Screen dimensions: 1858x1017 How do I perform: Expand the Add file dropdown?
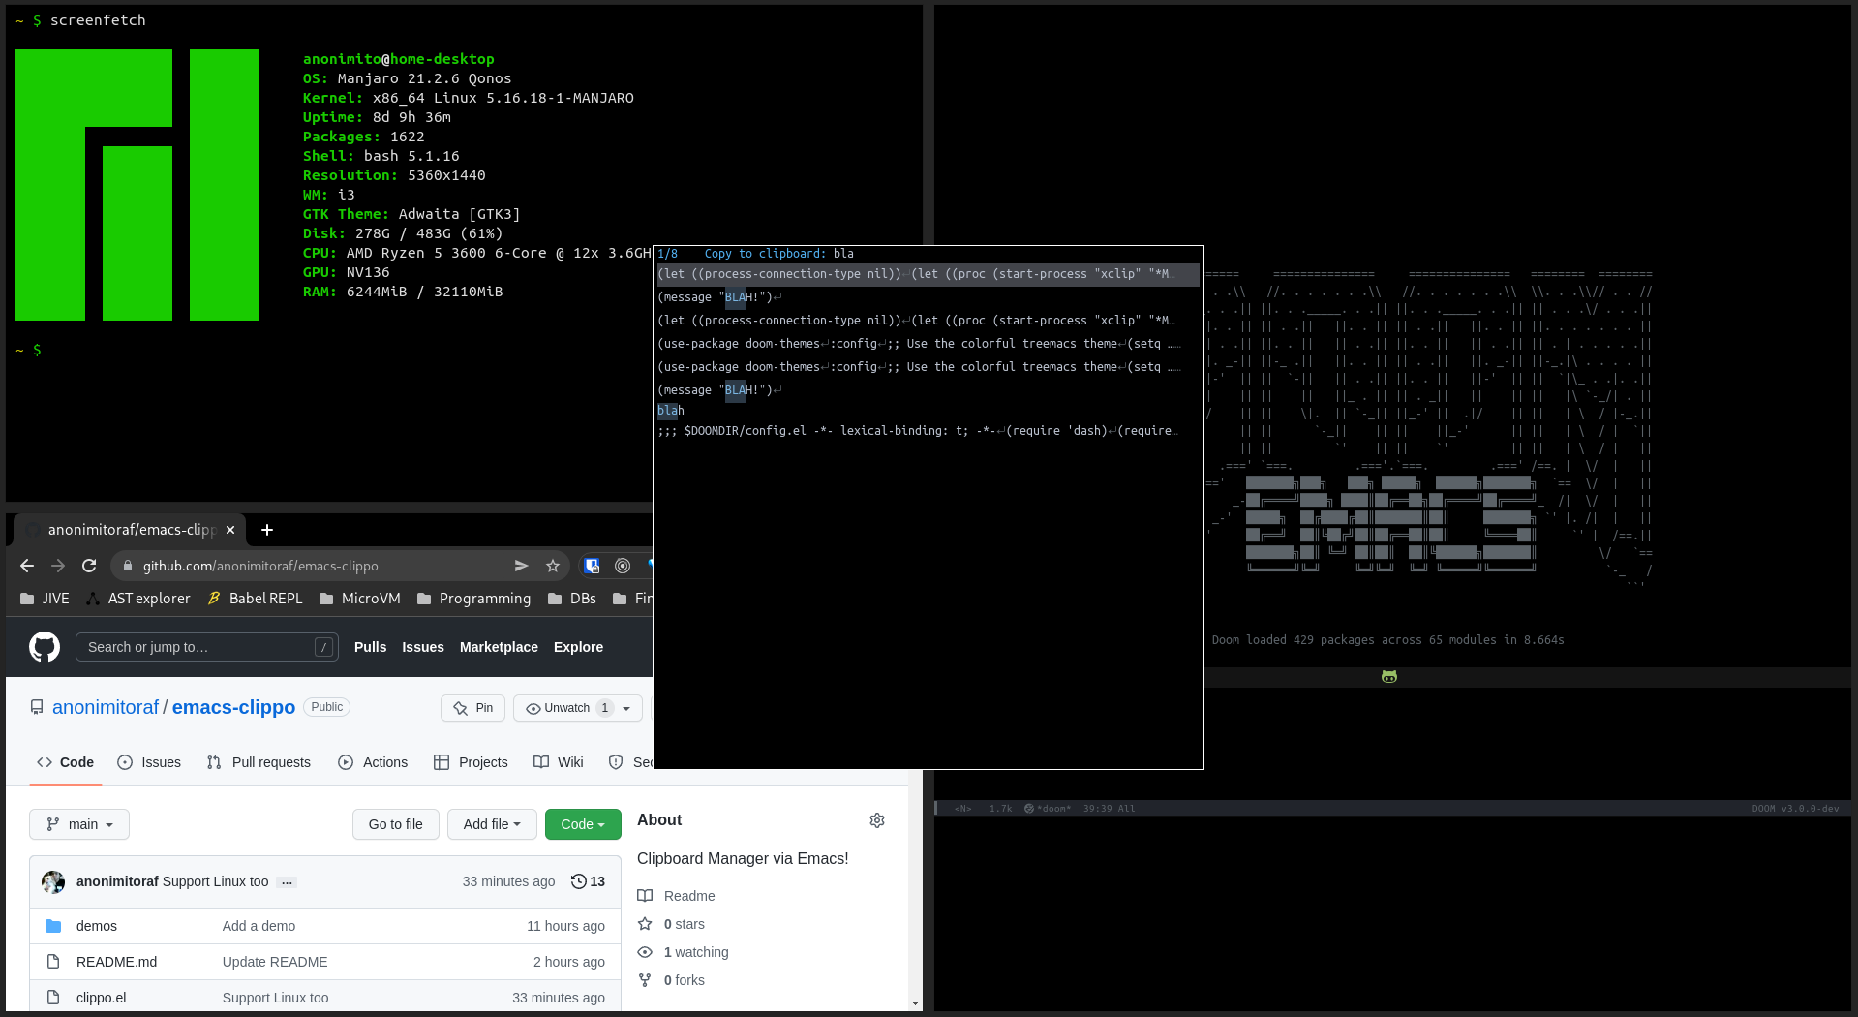click(x=492, y=824)
